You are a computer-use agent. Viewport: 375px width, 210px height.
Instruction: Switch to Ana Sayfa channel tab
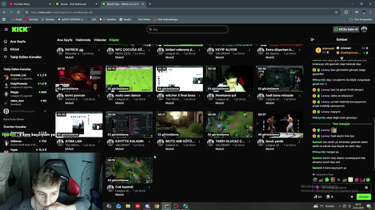coord(64,40)
